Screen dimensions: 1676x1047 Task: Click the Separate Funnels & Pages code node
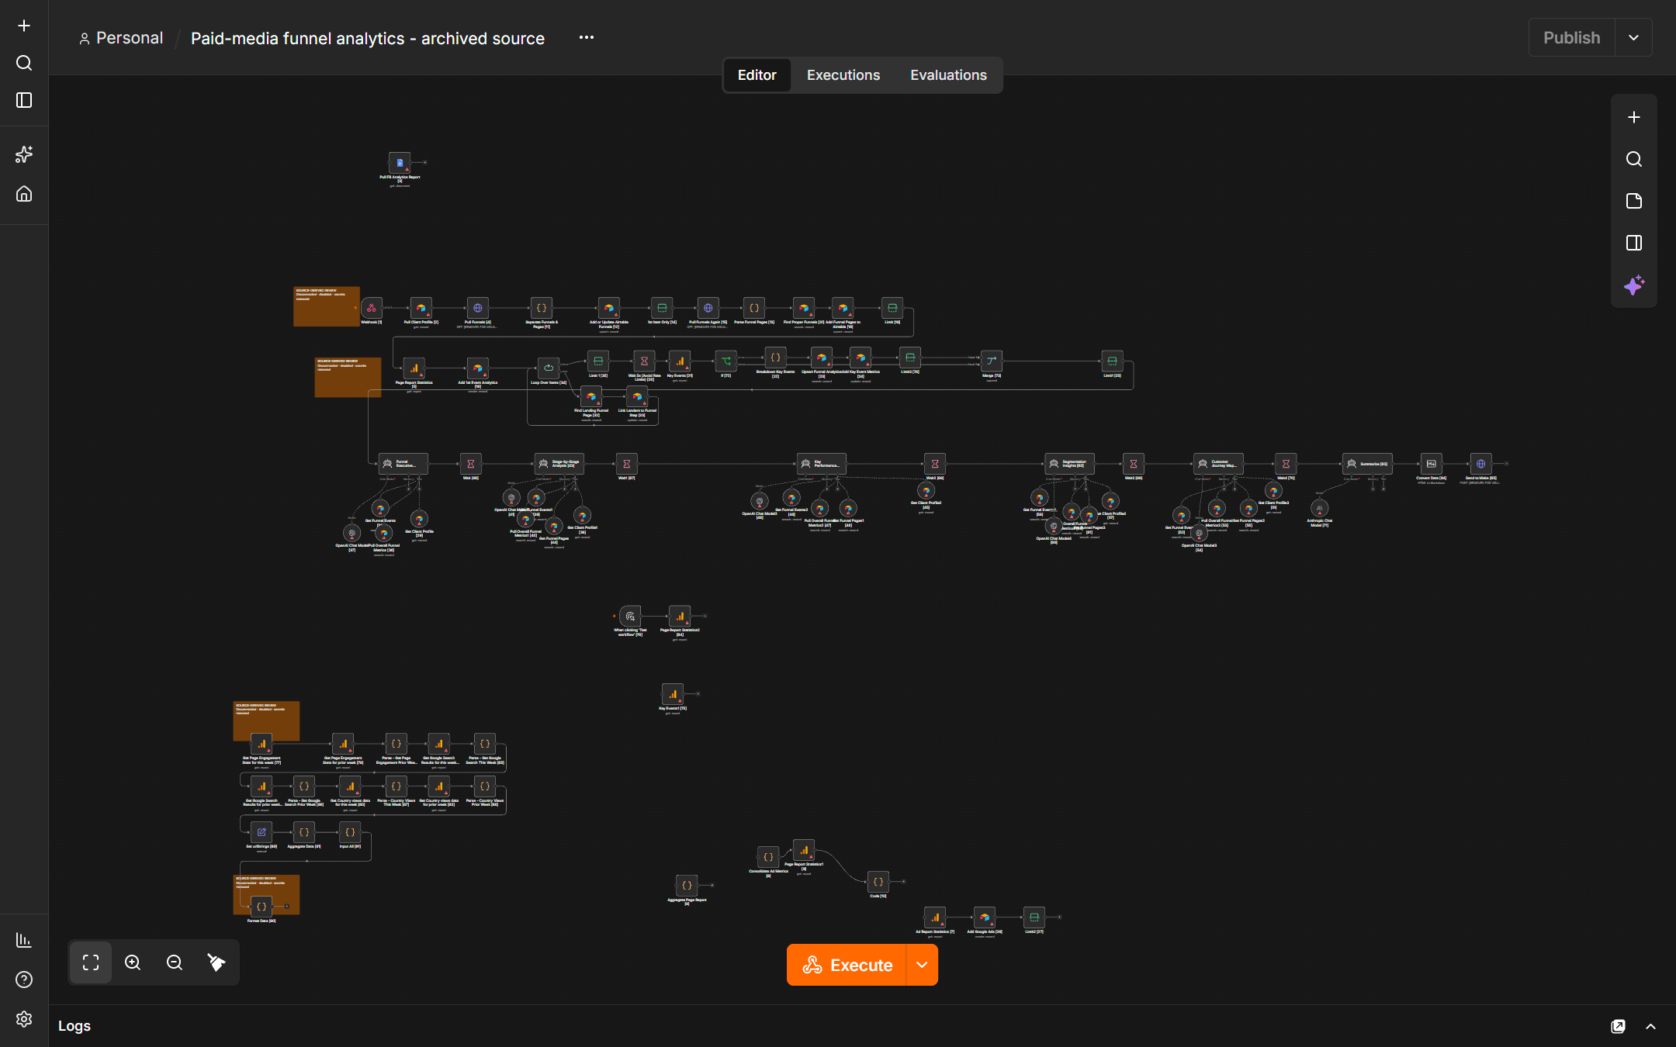(x=542, y=308)
